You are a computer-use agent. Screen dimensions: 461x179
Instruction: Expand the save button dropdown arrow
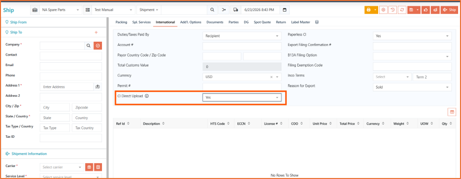[x=417, y=10]
